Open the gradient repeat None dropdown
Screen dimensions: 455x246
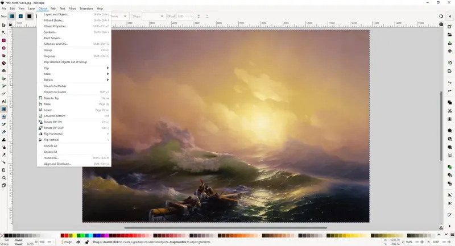[119, 16]
